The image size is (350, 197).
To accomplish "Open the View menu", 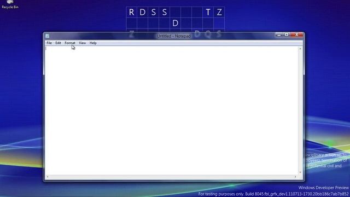I will click(x=82, y=43).
